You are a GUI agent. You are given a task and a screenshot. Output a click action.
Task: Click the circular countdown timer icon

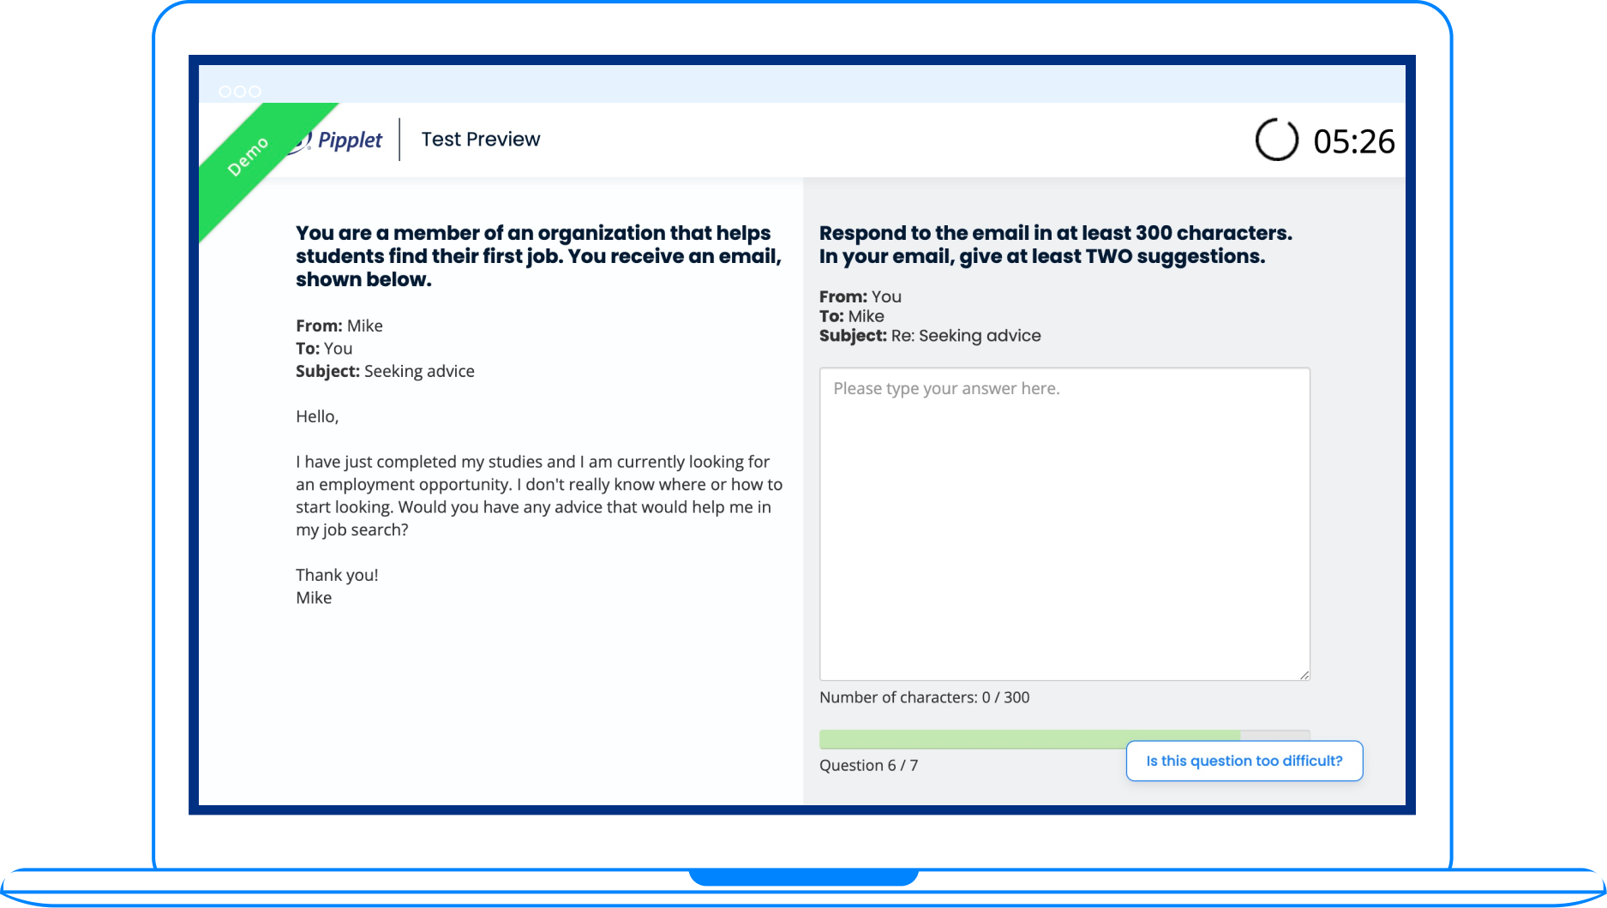pos(1276,140)
